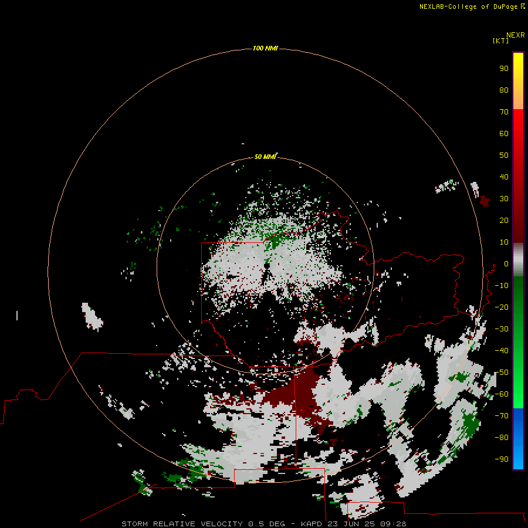This screenshot has height=528, width=528.
Task: Click the yellow top segment of the color bar
Action: 518,81
